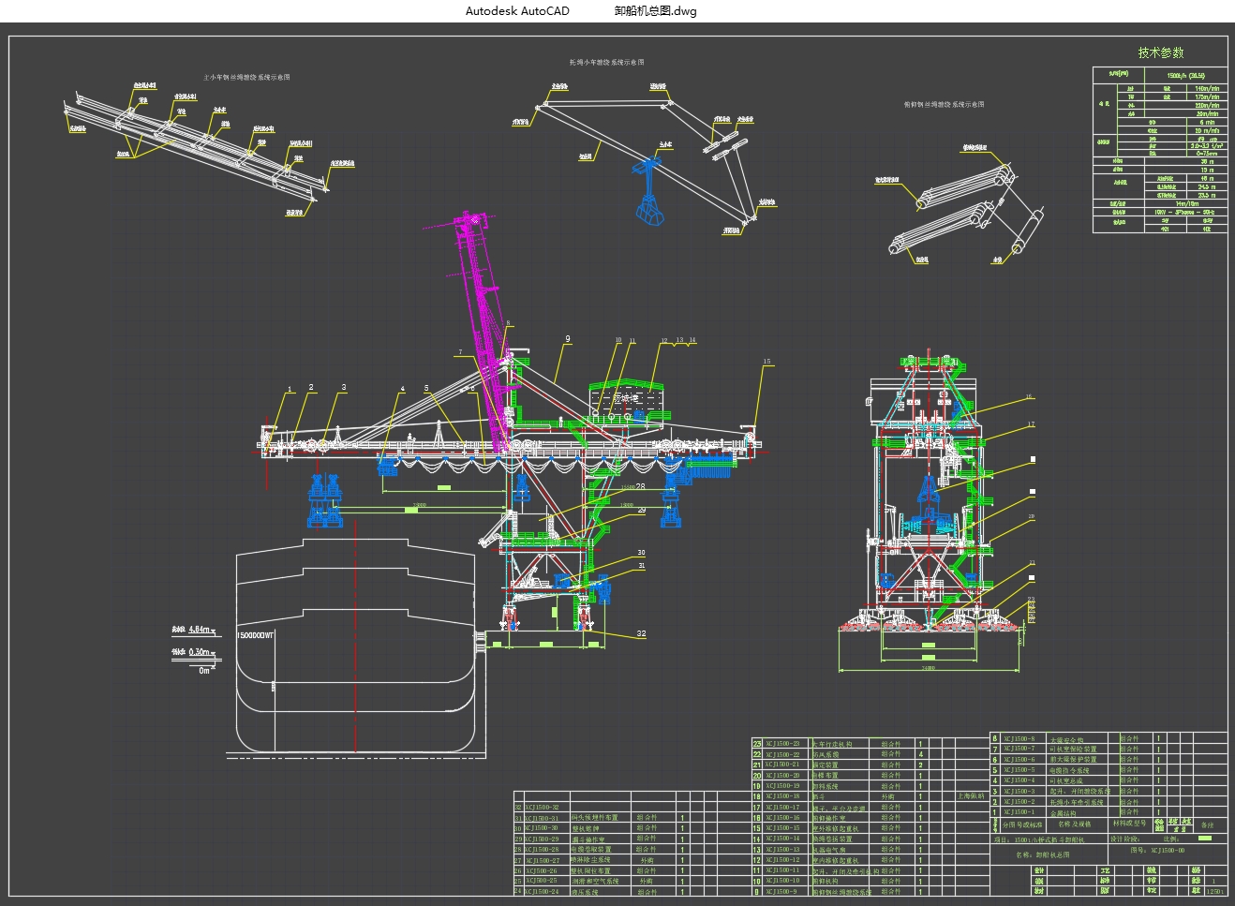Image resolution: width=1235 pixels, height=906 pixels.
Task: Select part code XCJ1500-28 in parts list
Action: click(542, 850)
